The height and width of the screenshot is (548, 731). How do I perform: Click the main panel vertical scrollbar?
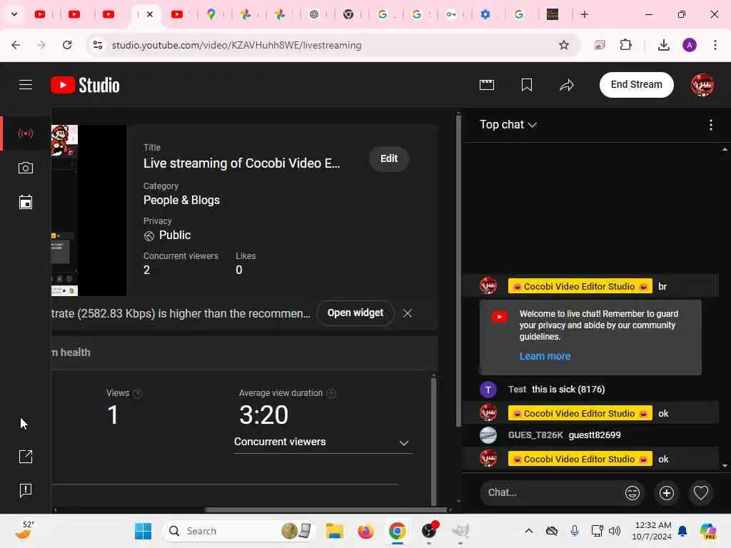[458, 270]
